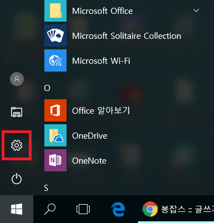Viewport: 214px width, 223px height.
Task: Select the Microsoft Office label
Action: pyautogui.click(x=103, y=11)
